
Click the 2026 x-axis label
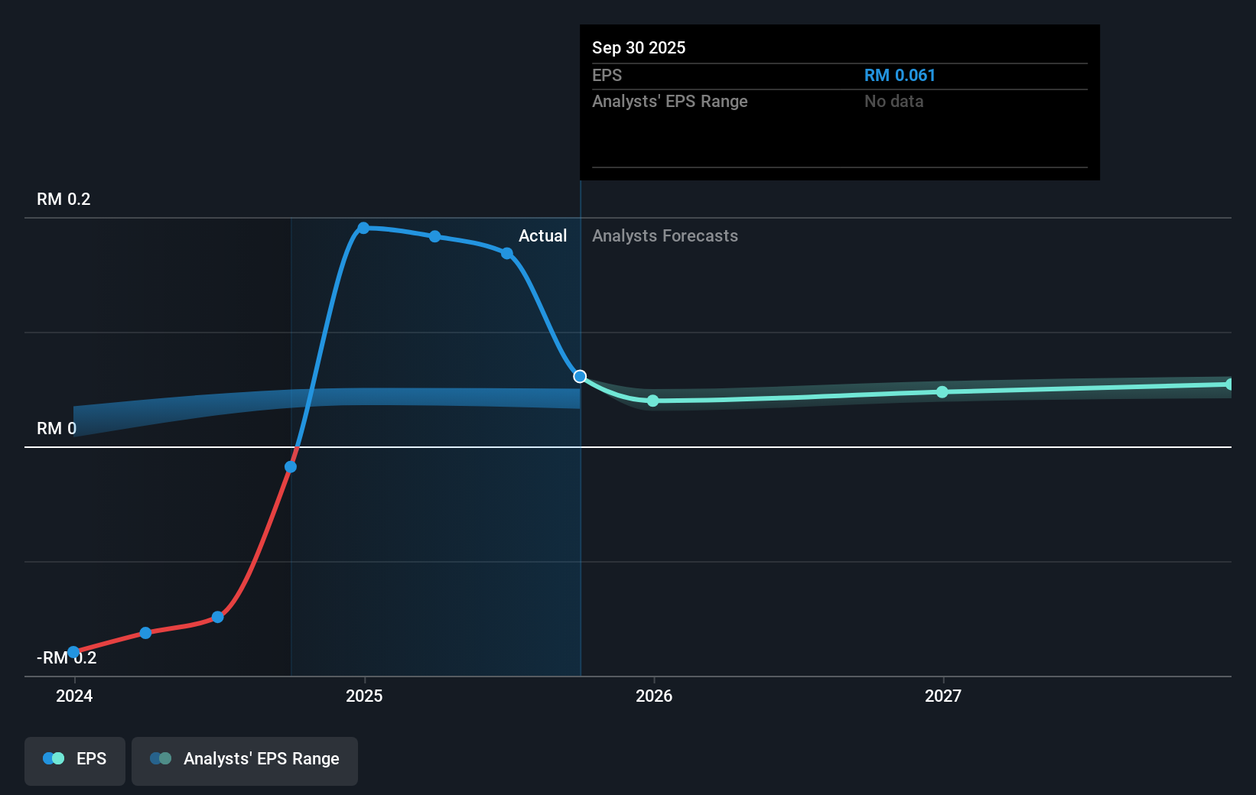tap(654, 696)
